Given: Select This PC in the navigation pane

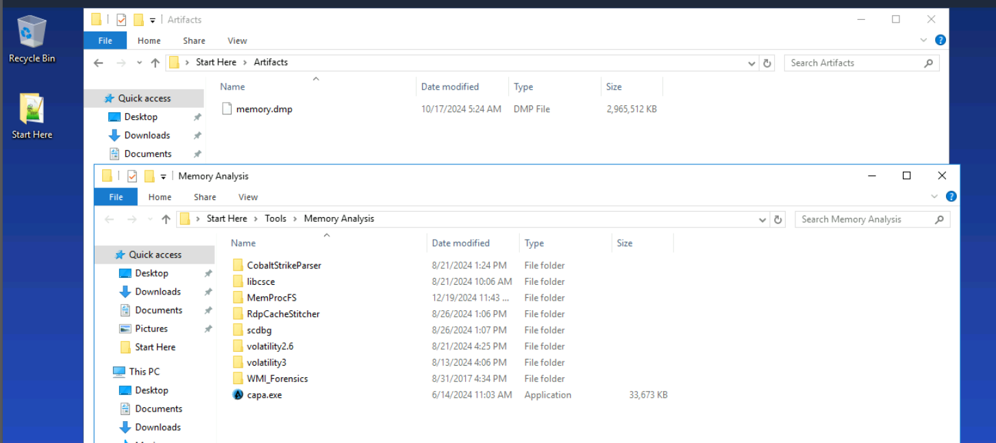Looking at the screenshot, I should (x=144, y=372).
